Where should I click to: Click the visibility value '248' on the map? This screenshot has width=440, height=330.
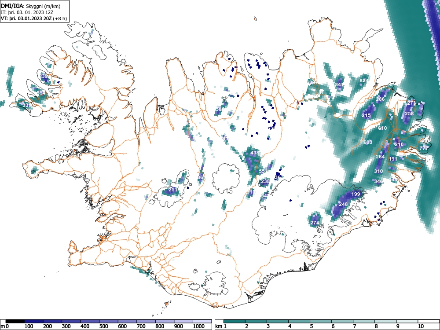343,204
